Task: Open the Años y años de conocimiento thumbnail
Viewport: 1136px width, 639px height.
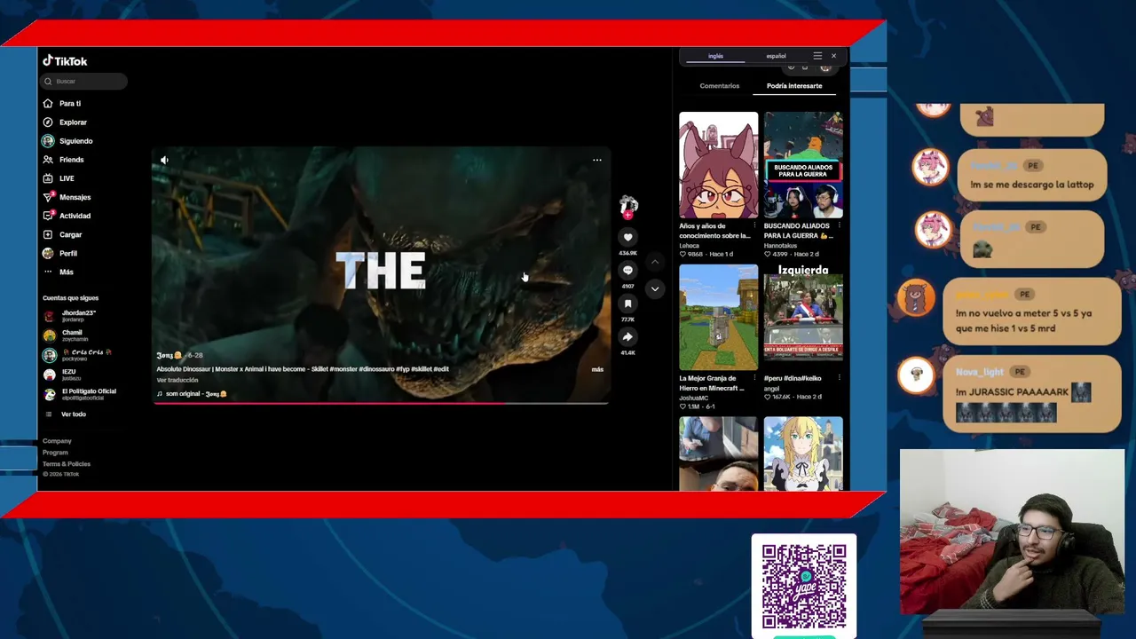Action: click(x=718, y=165)
